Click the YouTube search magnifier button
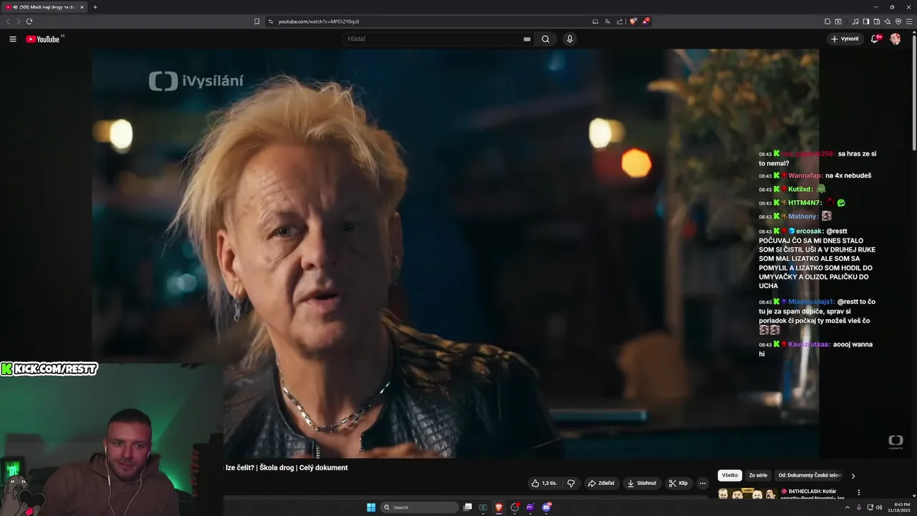Viewport: 917px width, 516px height. pos(545,39)
